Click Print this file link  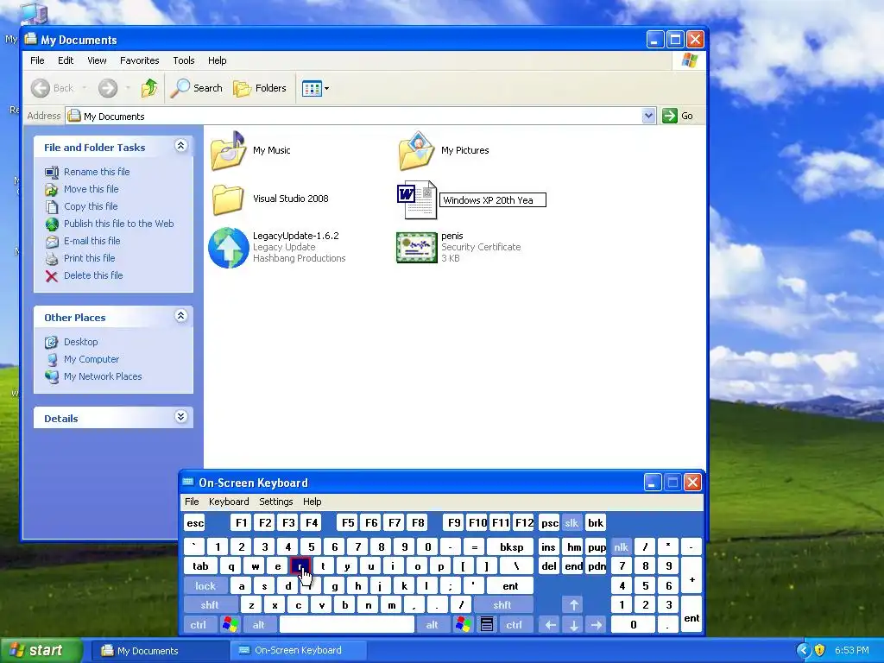[x=89, y=258]
